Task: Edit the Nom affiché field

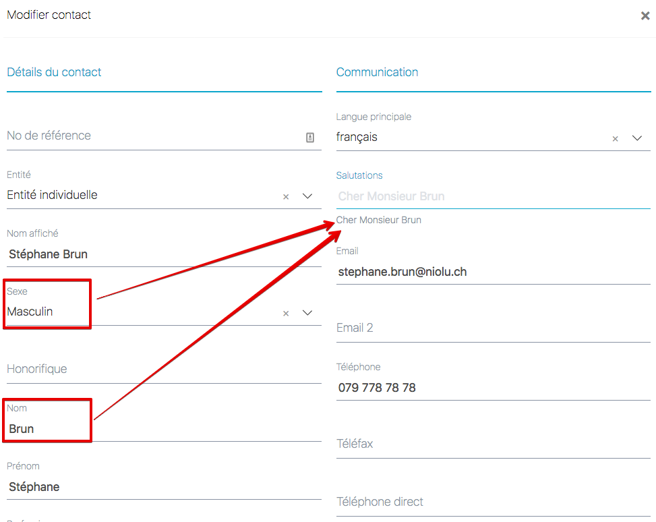Action: 162,254
